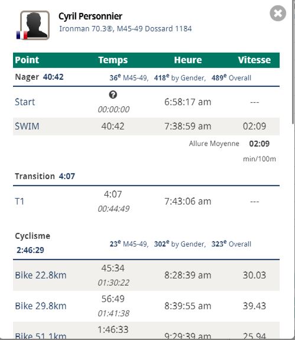This screenshot has height=340, width=295.
Task: Click the help question mark icon
Action: (x=113, y=95)
